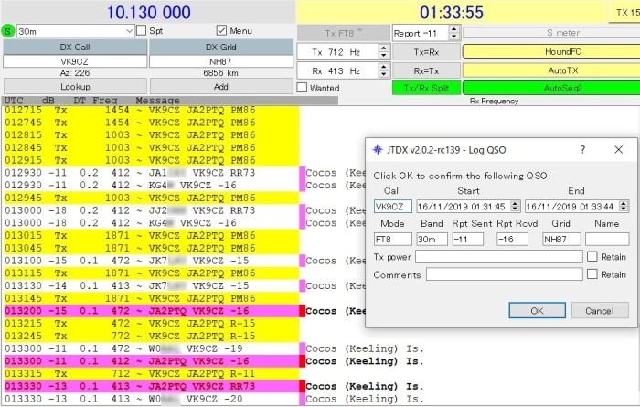Select the 012715 Tx PM86 row

152,111
